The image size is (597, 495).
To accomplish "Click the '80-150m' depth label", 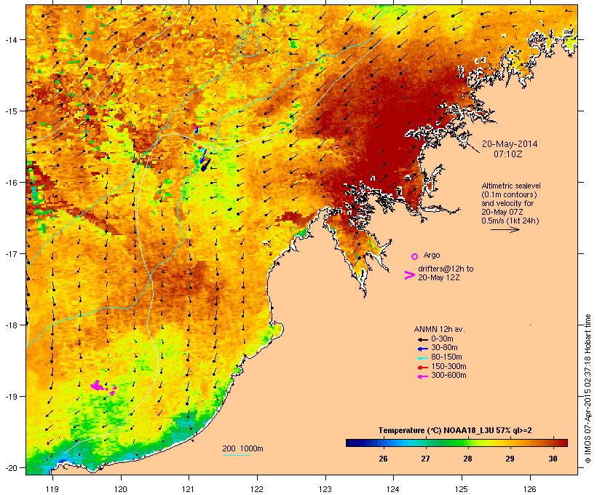I will point(446,357).
